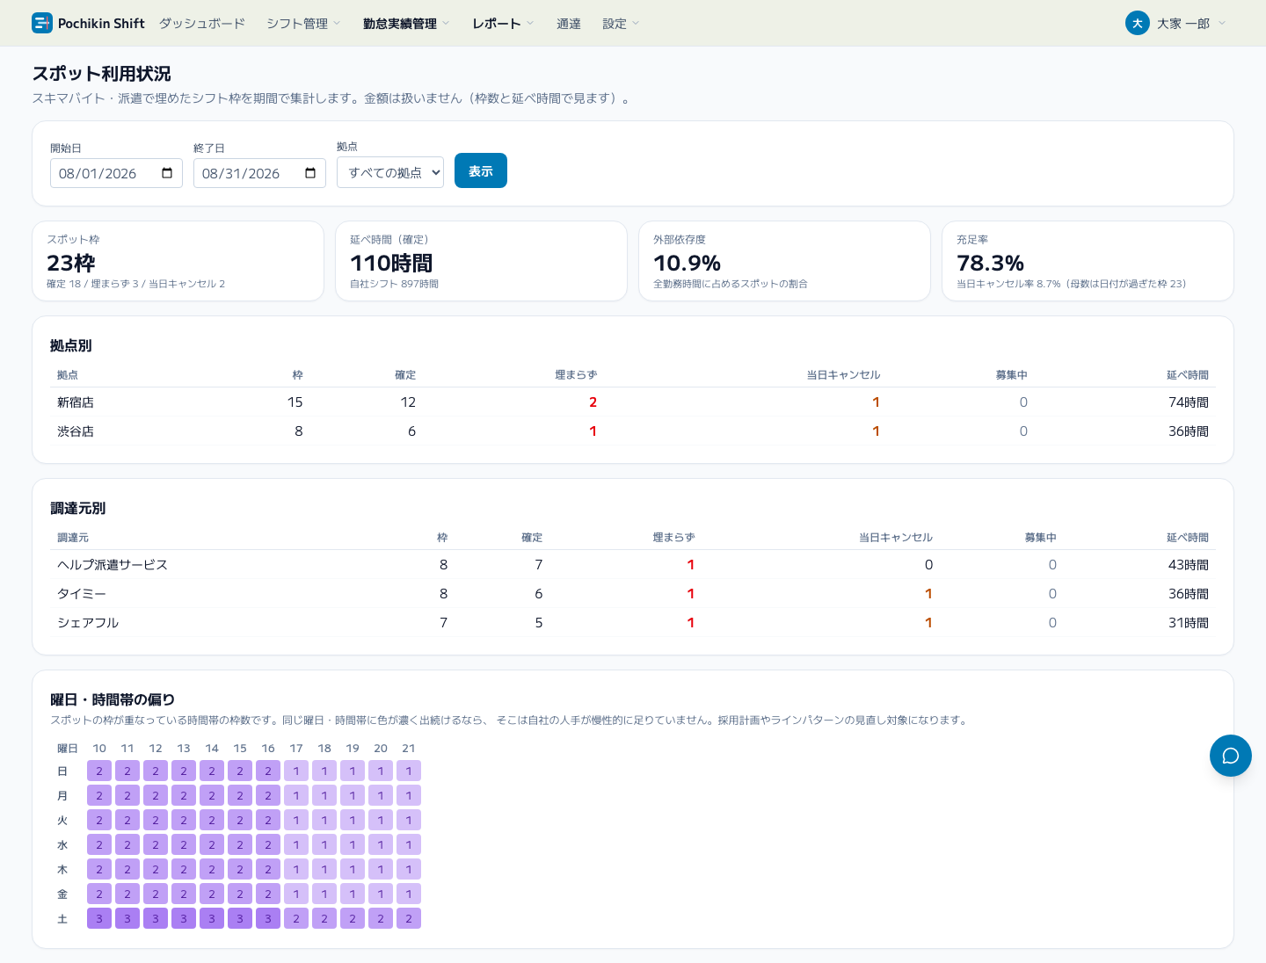Click Monday 17 o'clock heatmap cell
This screenshot has width=1266, height=963.
[x=296, y=795]
